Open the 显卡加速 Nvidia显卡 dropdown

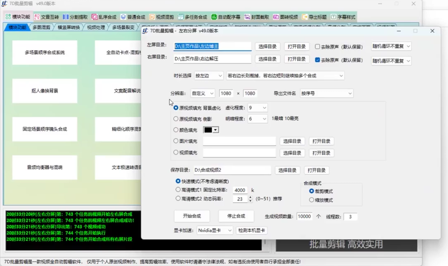(x=214, y=230)
